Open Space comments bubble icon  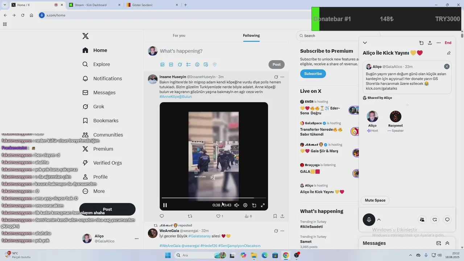(447, 220)
